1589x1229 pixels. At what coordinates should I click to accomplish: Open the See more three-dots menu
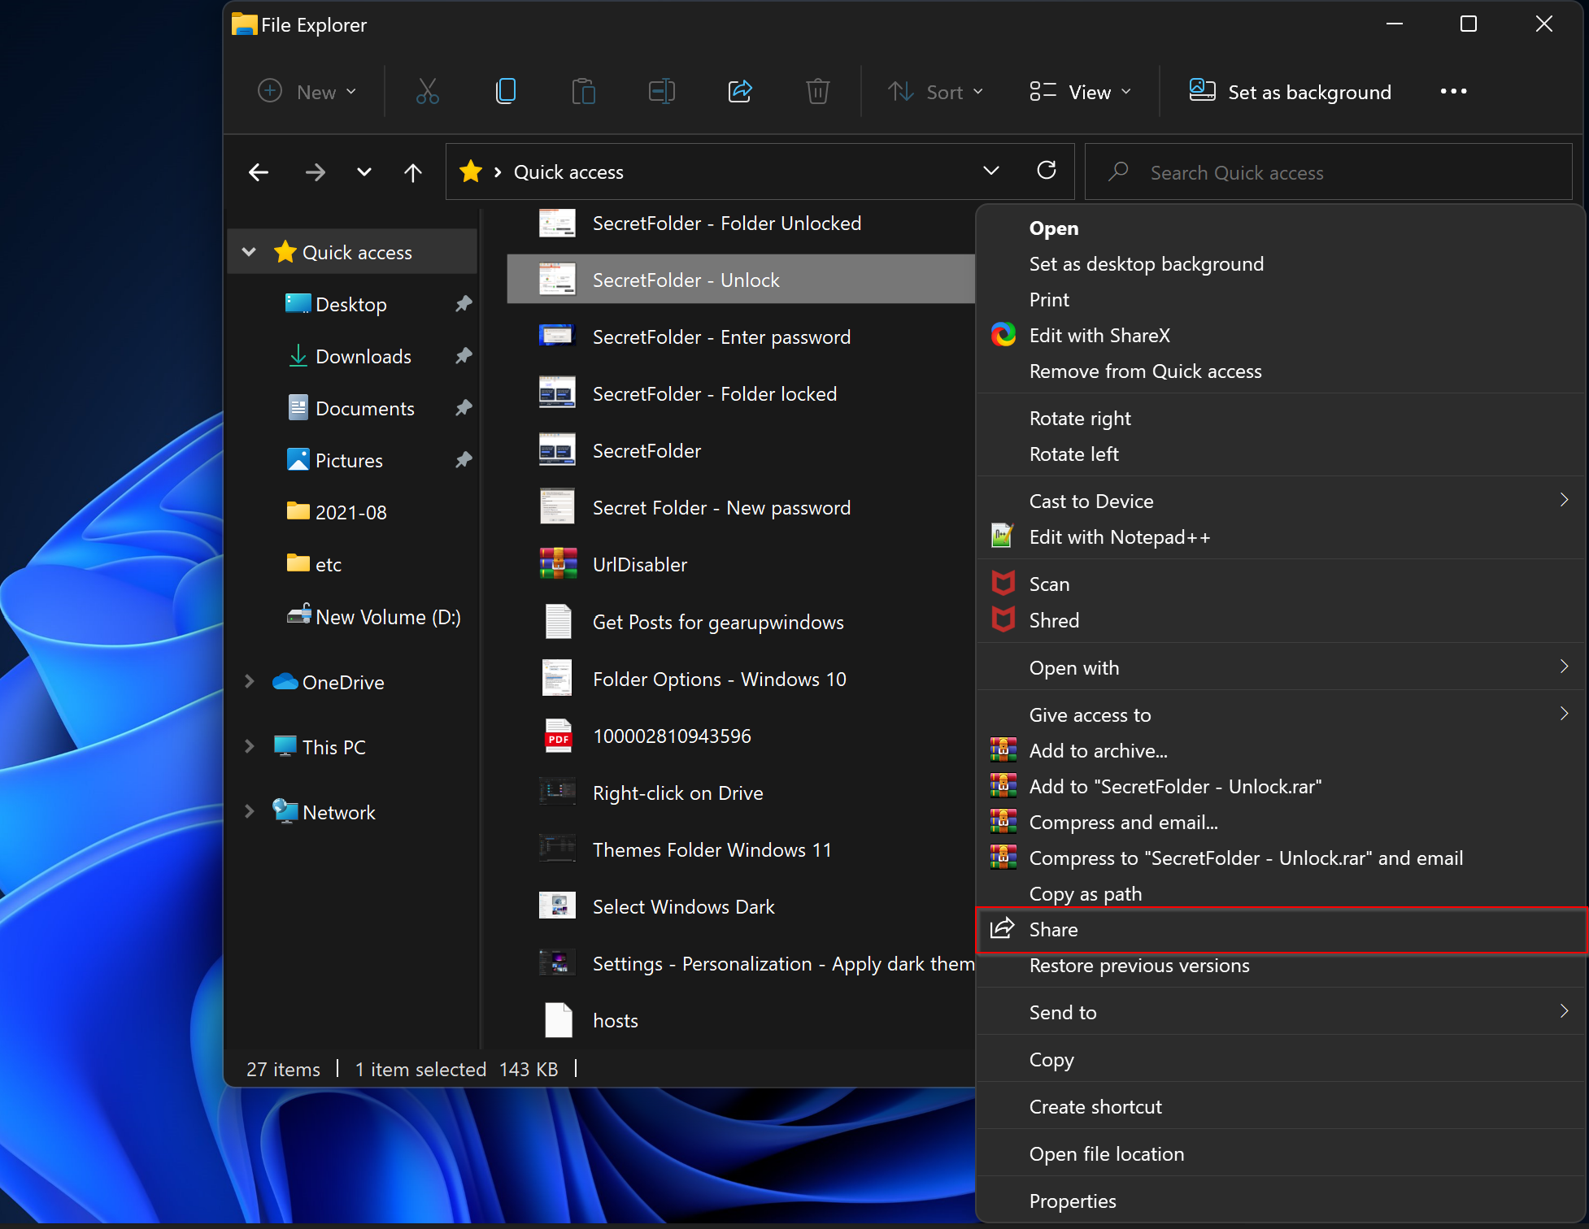click(1454, 91)
